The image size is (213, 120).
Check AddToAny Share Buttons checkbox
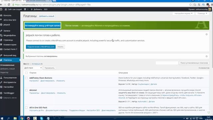click(26, 78)
